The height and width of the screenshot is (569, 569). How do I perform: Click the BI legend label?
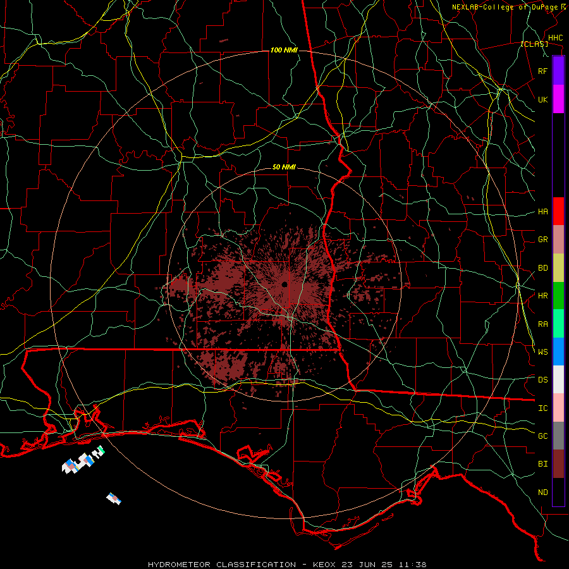(x=542, y=464)
